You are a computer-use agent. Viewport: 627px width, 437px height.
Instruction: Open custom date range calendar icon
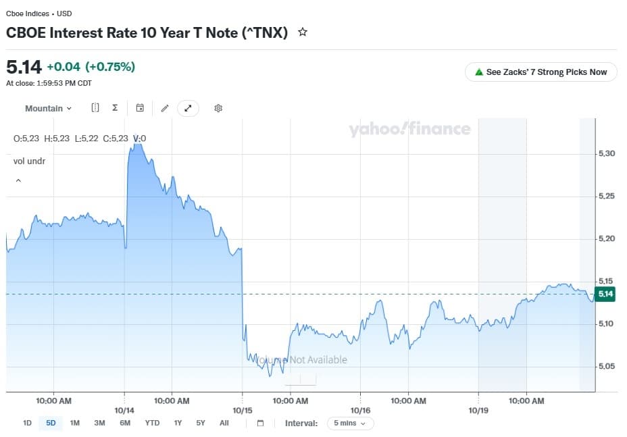[x=260, y=423]
